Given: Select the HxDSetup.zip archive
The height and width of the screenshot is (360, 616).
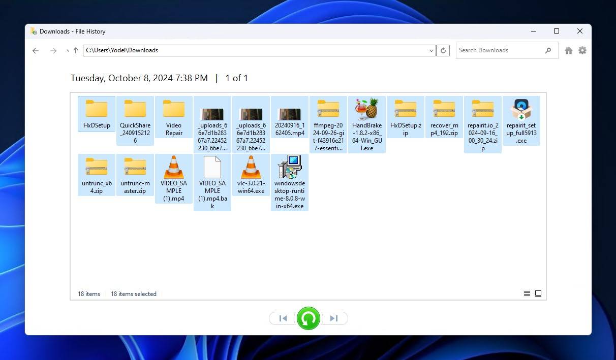Looking at the screenshot, I should pos(406,117).
